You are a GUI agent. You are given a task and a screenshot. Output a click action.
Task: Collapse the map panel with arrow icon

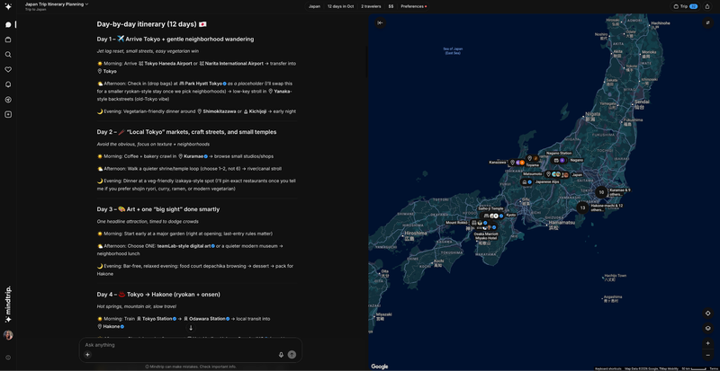point(380,22)
